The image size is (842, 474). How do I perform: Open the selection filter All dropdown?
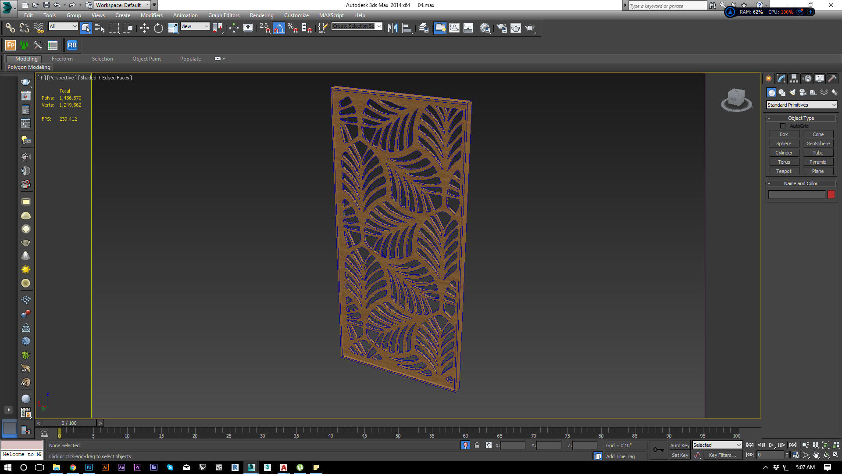tap(63, 26)
